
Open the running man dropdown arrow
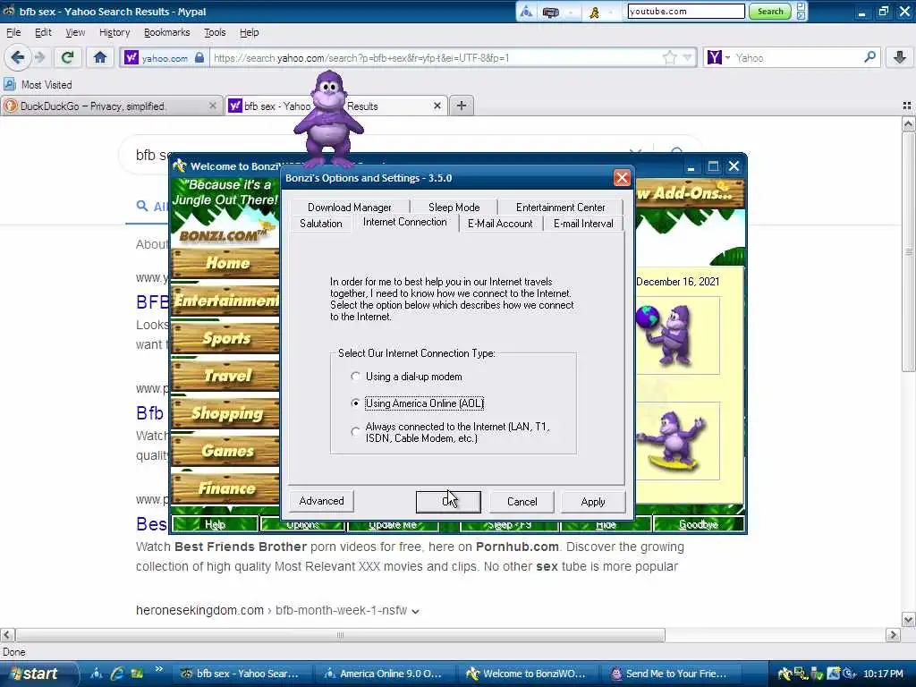tap(612, 12)
